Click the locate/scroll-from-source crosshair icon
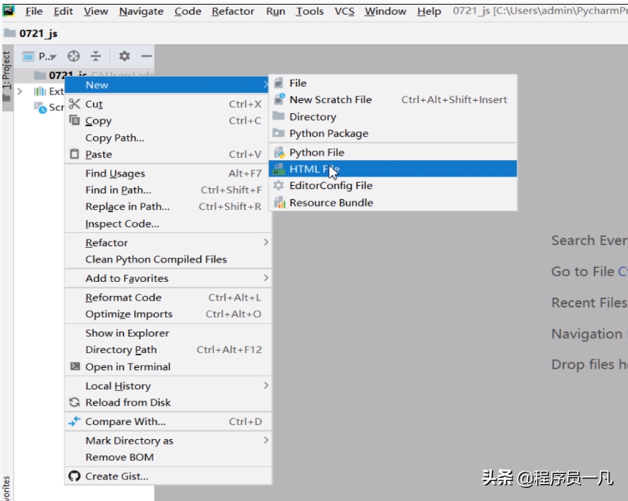 74,56
